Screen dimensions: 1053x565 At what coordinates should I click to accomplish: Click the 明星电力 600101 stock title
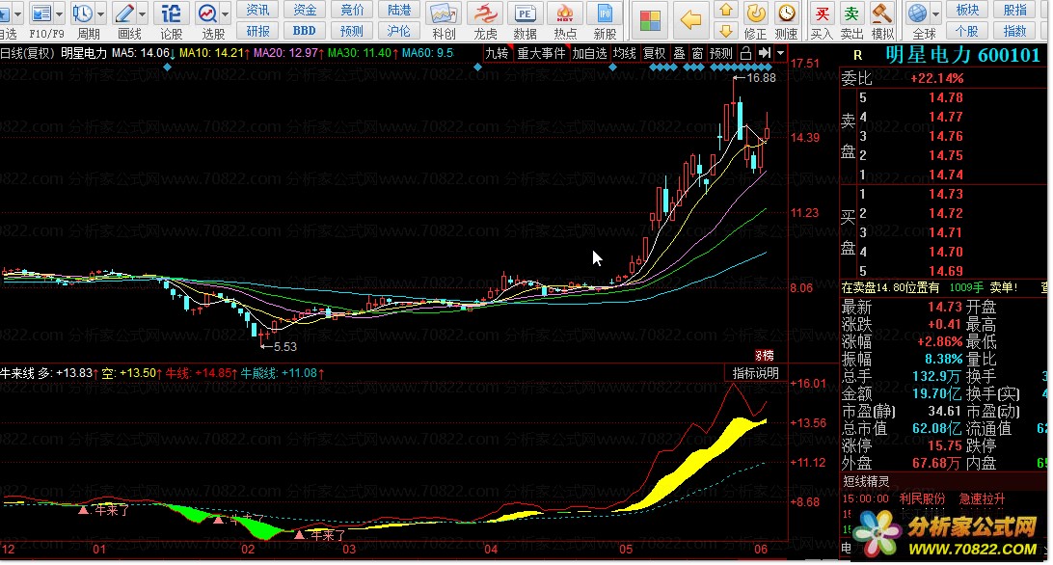(x=962, y=54)
